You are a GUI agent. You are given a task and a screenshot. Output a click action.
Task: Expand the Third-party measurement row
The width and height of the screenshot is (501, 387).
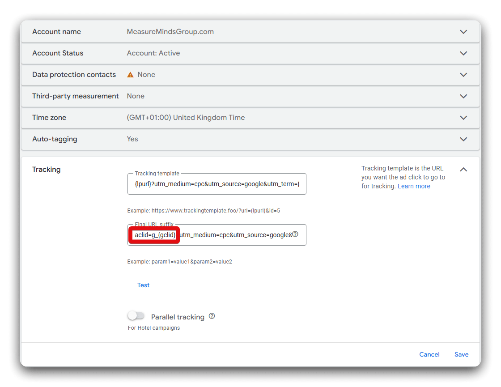(463, 96)
